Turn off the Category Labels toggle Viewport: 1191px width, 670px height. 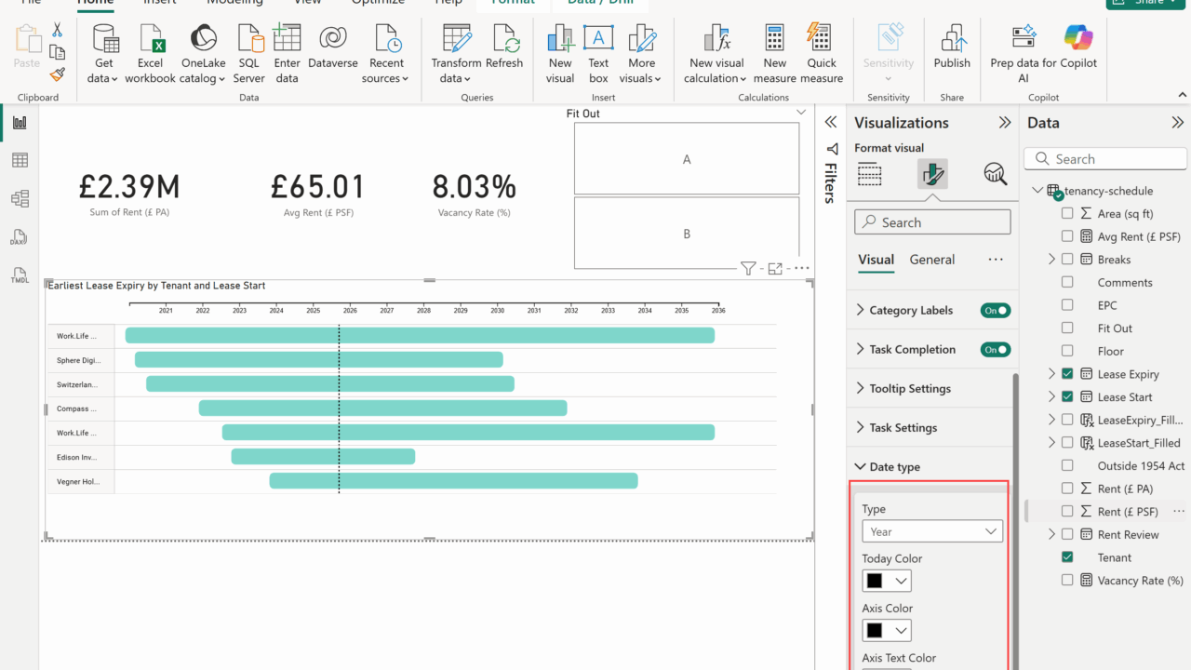coord(996,311)
